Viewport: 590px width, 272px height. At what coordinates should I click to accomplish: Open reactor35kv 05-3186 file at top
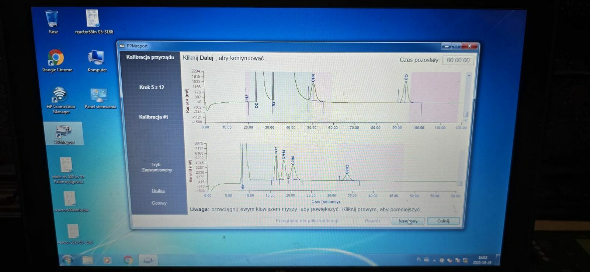click(93, 19)
